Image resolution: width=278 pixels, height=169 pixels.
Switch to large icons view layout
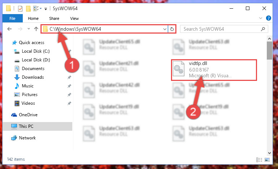point(267,160)
